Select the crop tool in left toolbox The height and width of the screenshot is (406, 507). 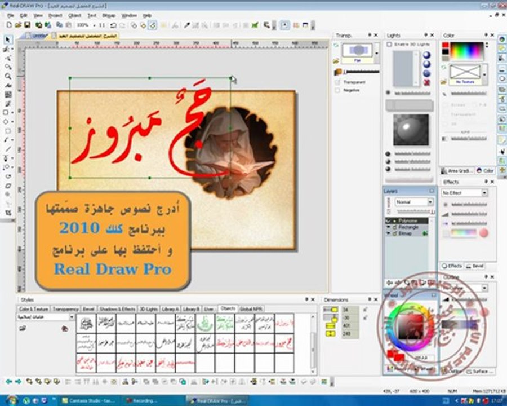8,213
